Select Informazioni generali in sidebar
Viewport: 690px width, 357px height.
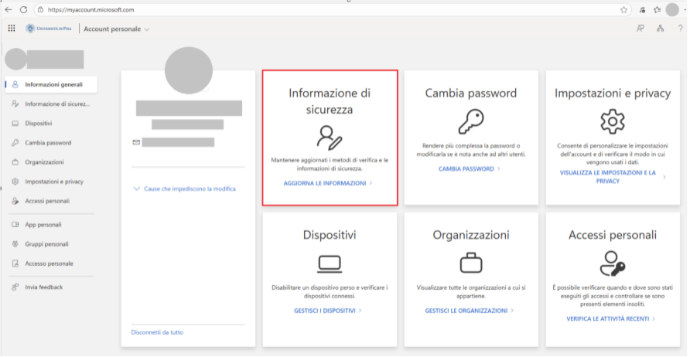53,84
